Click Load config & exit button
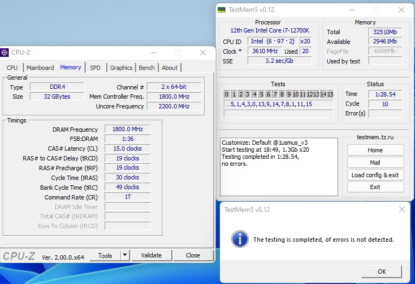 (375, 175)
